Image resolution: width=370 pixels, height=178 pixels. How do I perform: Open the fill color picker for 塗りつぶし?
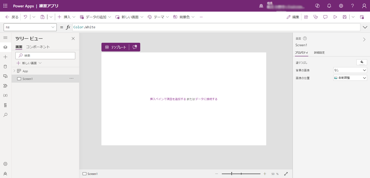[362, 62]
